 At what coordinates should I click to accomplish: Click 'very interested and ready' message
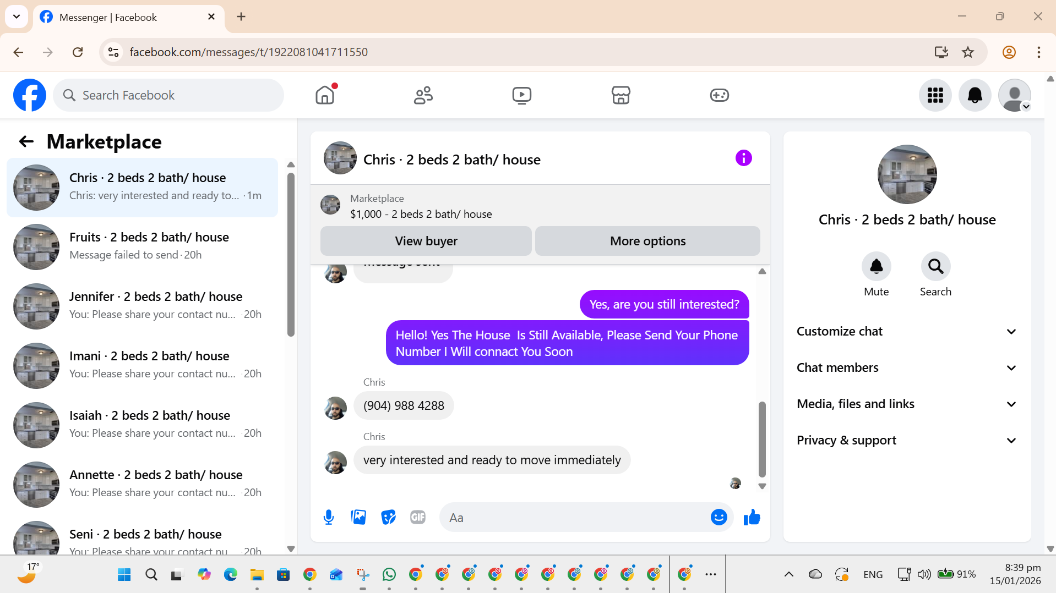click(492, 460)
